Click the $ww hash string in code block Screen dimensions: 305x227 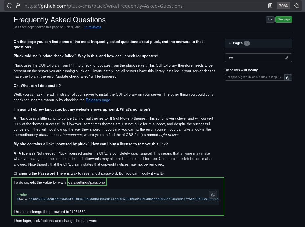124,199
